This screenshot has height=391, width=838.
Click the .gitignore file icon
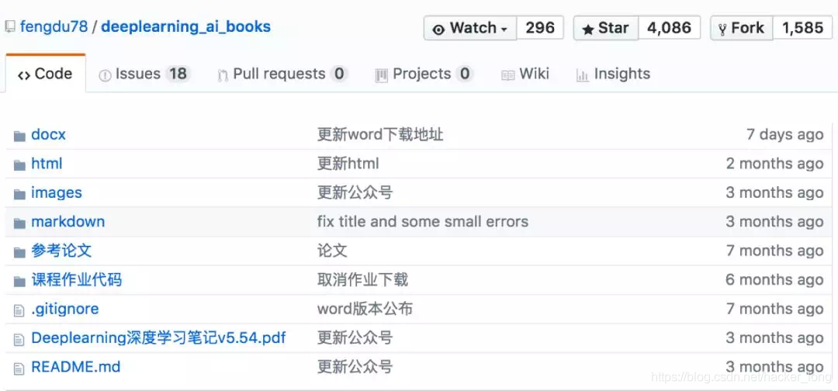(x=19, y=310)
